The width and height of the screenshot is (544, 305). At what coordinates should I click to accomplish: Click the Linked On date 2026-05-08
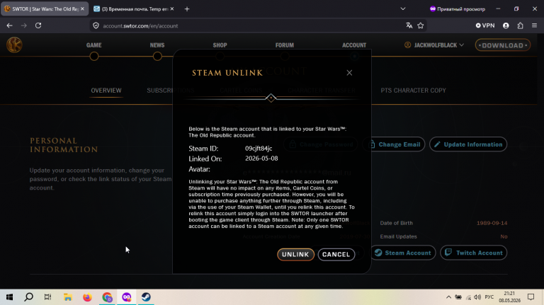[x=261, y=159]
